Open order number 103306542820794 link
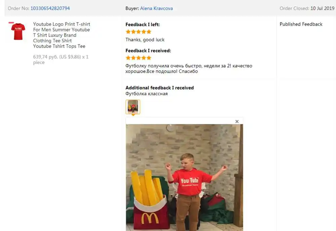 pyautogui.click(x=50, y=8)
